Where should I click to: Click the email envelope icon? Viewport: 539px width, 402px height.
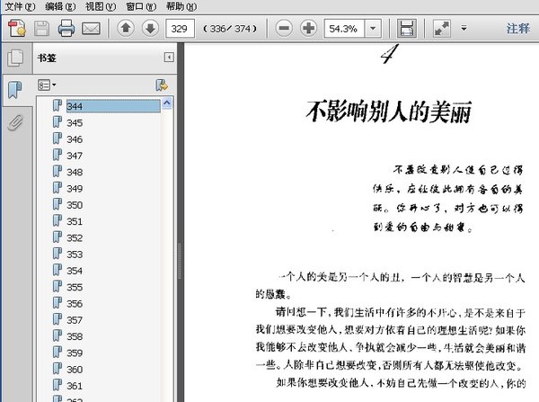pos(91,29)
